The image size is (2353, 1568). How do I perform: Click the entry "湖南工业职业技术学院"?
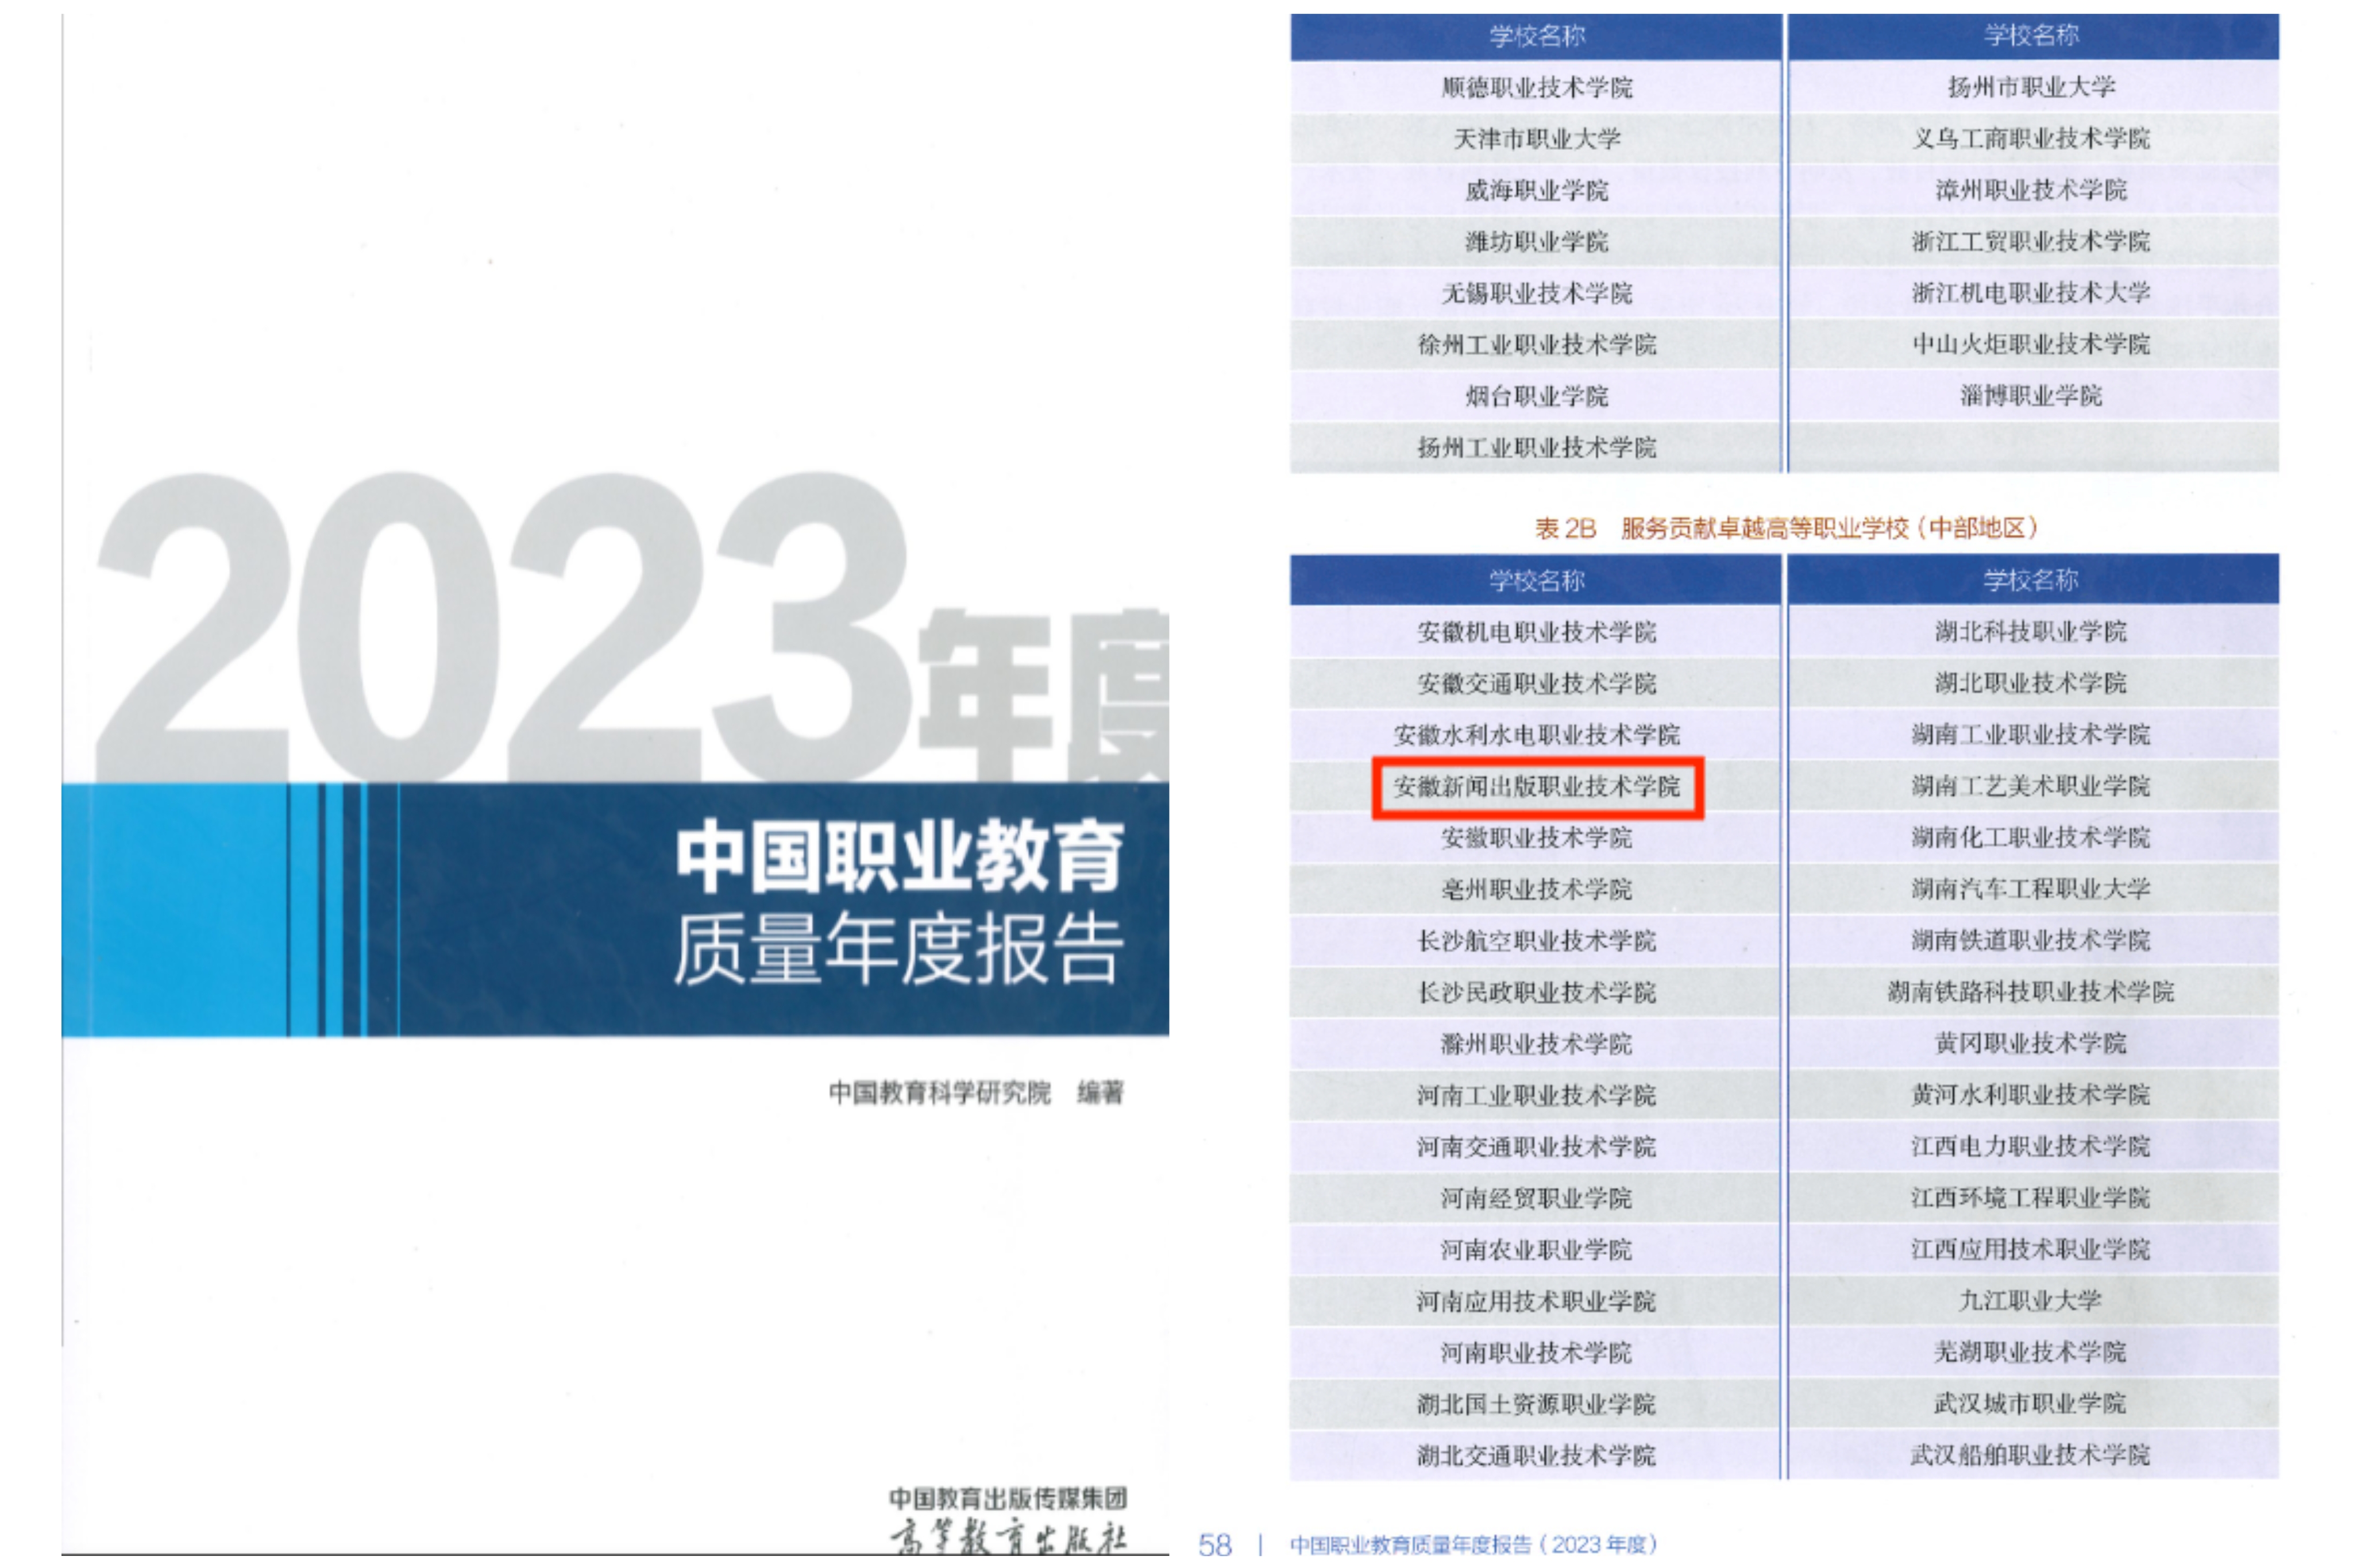pyautogui.click(x=2030, y=735)
